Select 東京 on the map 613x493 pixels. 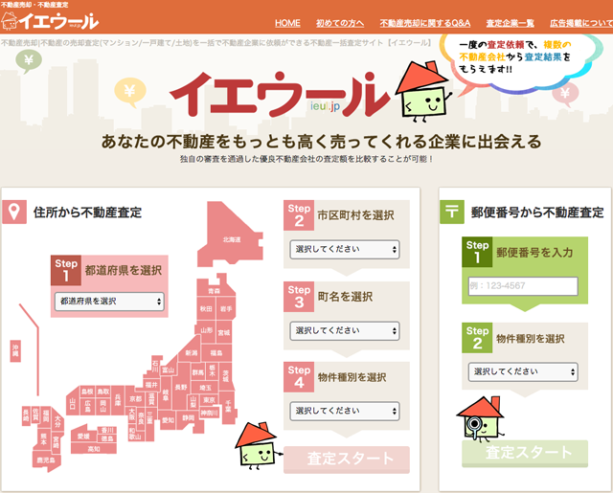coord(209,400)
